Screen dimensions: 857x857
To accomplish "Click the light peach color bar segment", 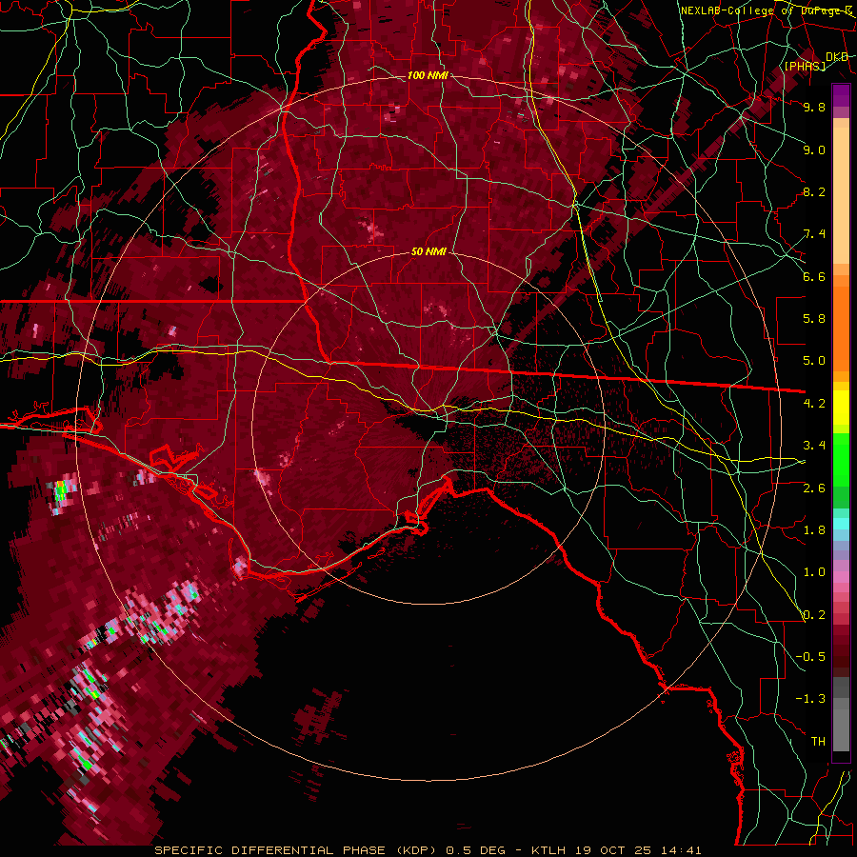I will click(x=841, y=195).
